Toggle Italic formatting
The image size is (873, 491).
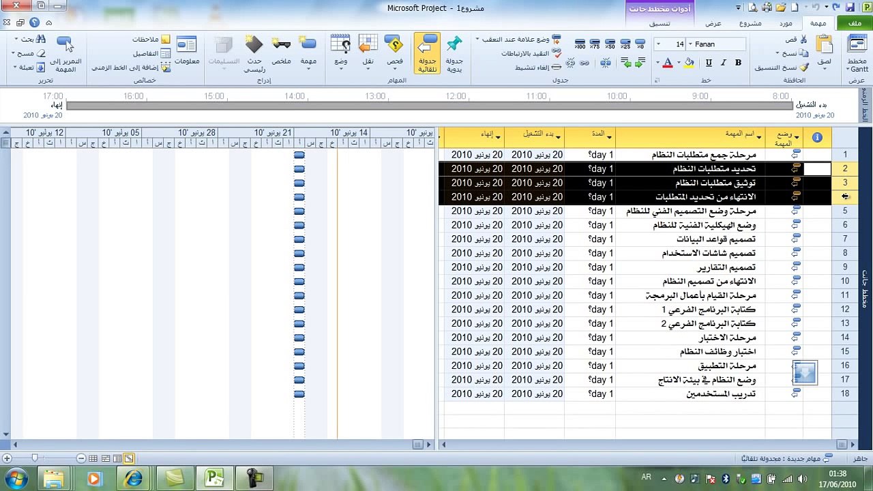coord(724,63)
